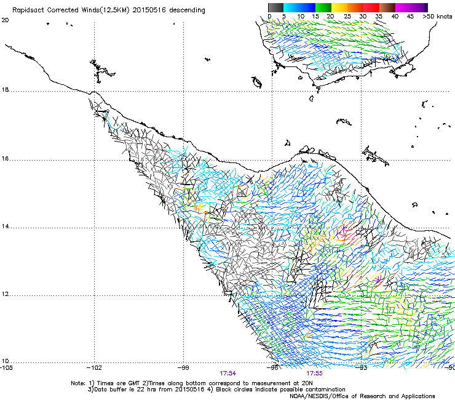
Task: Click the '-99' longitude axis label
Action: (183, 368)
